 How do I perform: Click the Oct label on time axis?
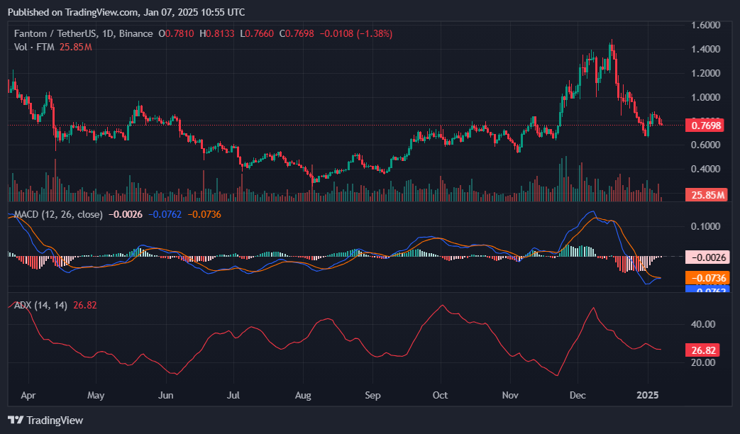441,395
